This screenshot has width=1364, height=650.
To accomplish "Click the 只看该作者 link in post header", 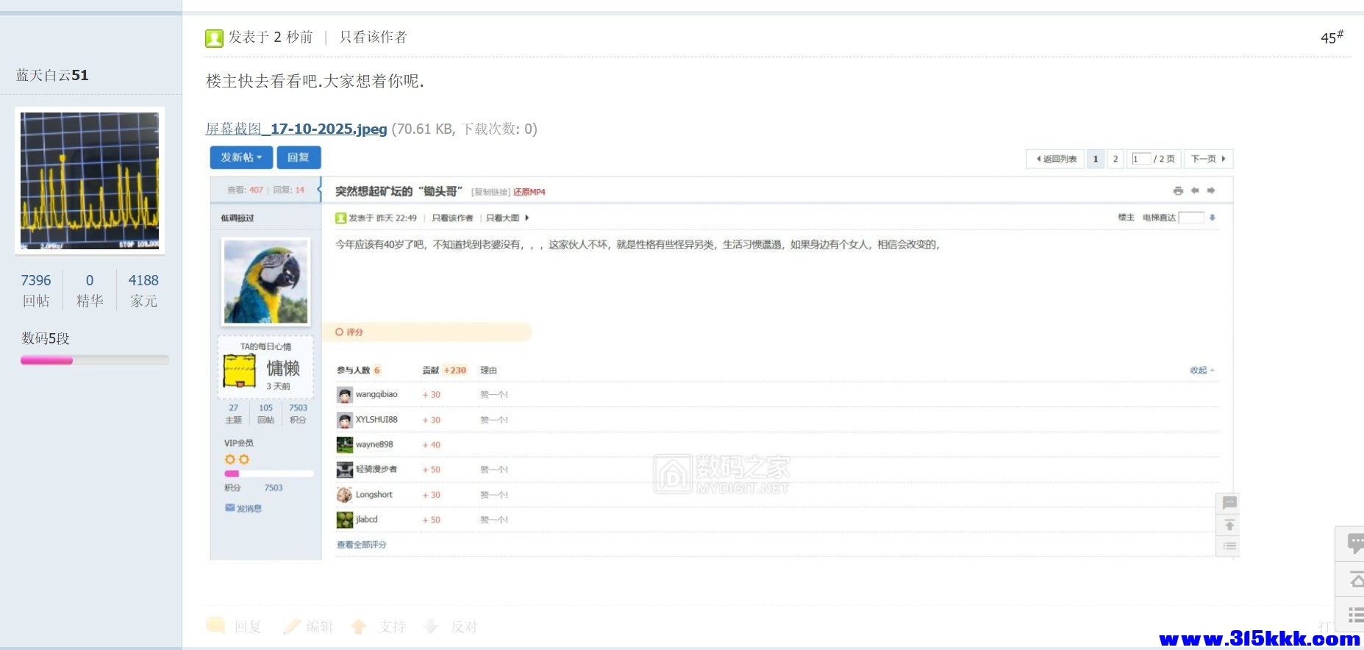I will (x=373, y=37).
